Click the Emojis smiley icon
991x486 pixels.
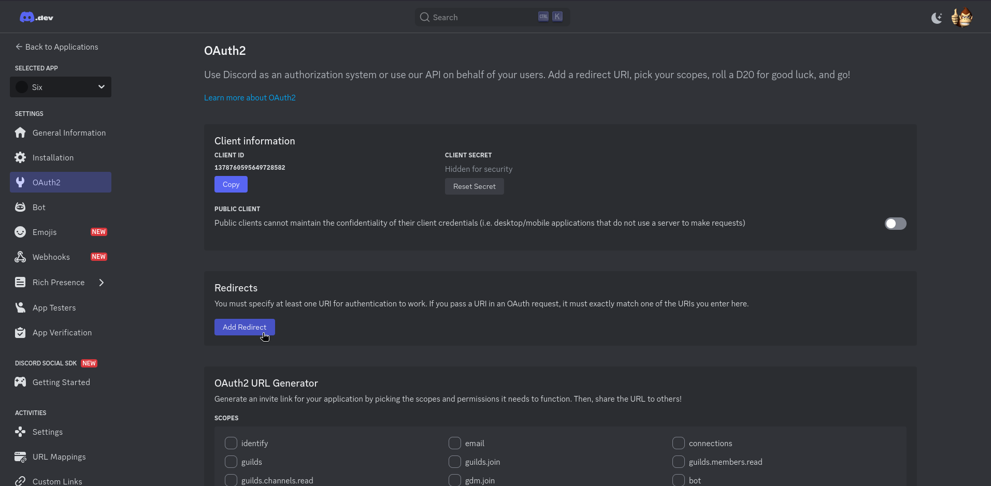click(20, 232)
